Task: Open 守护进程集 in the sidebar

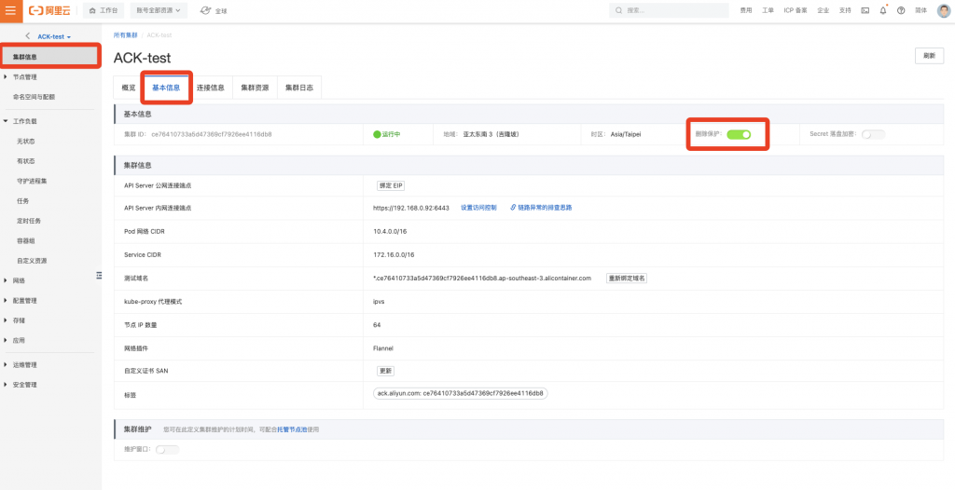Action: pos(32,181)
